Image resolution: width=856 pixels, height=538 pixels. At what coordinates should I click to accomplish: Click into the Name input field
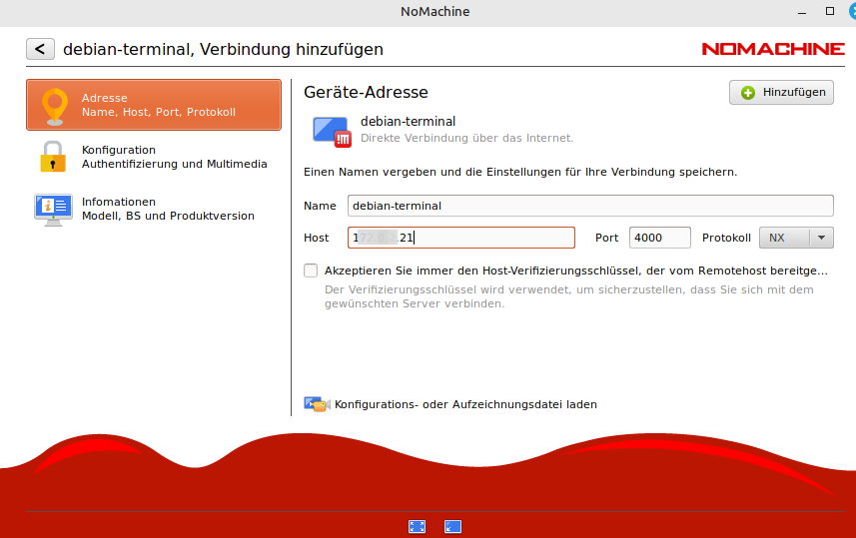pos(589,206)
